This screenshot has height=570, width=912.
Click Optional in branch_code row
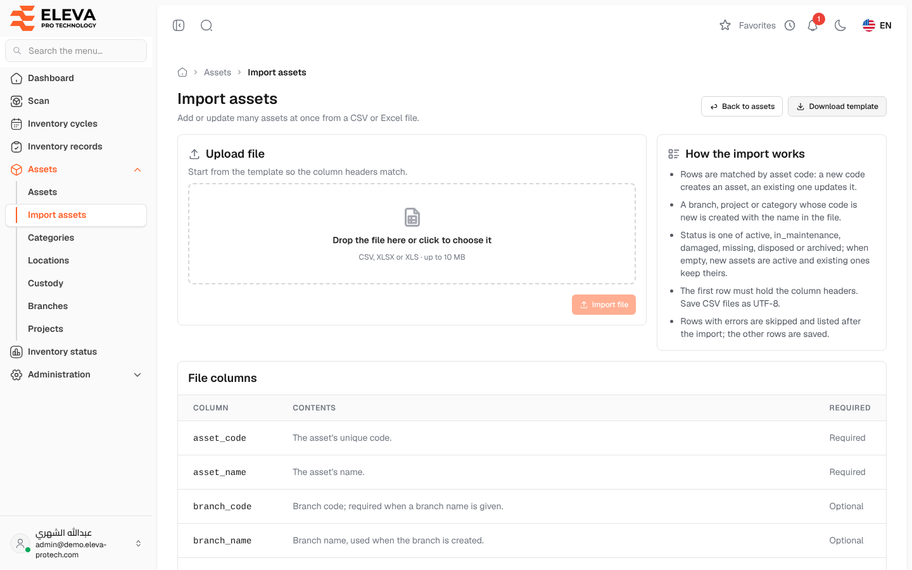click(x=846, y=506)
